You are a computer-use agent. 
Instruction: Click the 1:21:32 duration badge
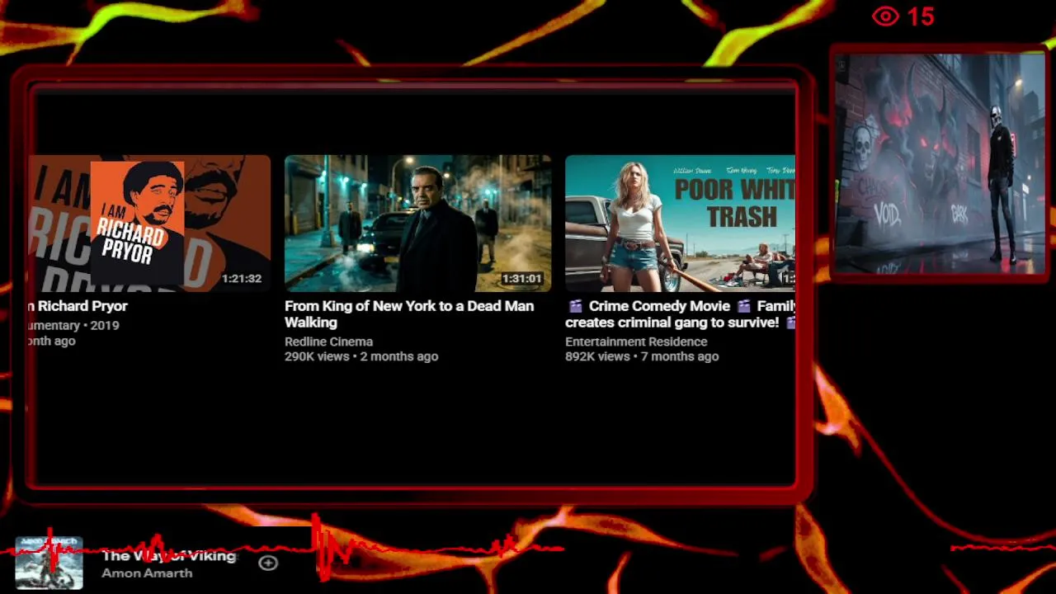[242, 279]
